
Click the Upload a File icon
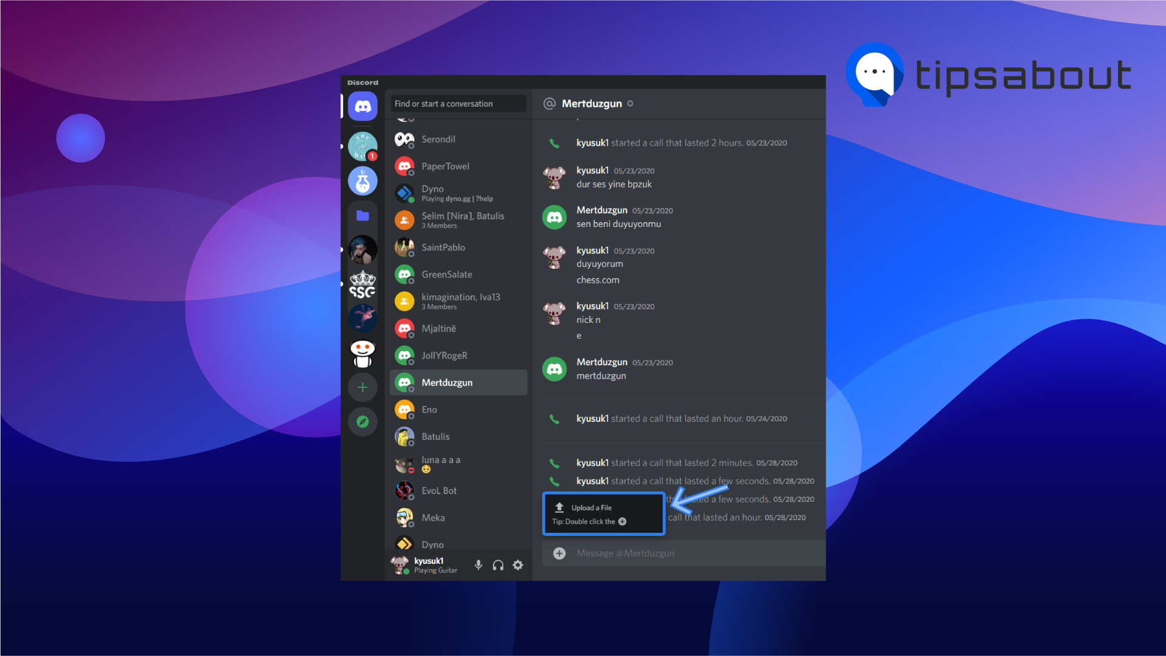pyautogui.click(x=560, y=508)
